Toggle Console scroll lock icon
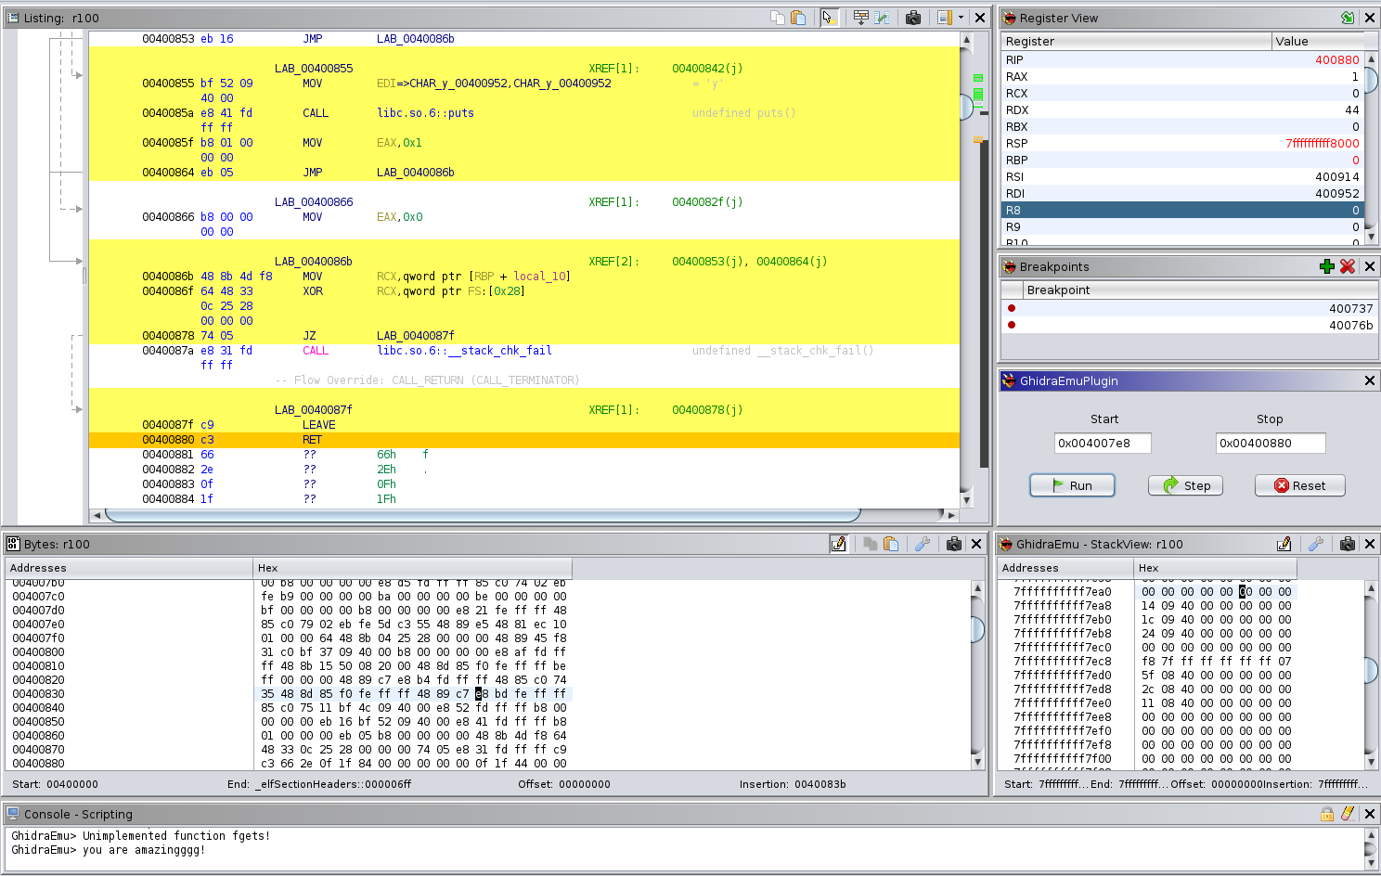Screen dimensions: 1381x876 click(x=1327, y=814)
